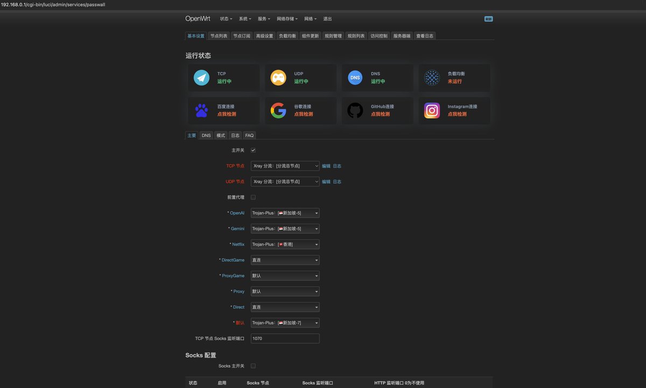The image size is (646, 388).
Task: Click the UDP gamepad status icon
Action: coord(278,77)
